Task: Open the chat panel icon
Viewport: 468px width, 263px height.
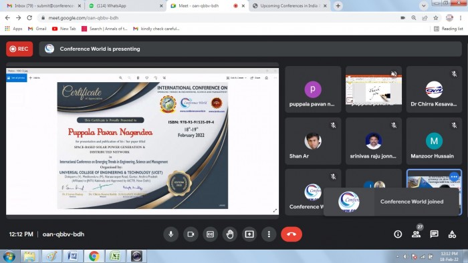Action: click(435, 234)
